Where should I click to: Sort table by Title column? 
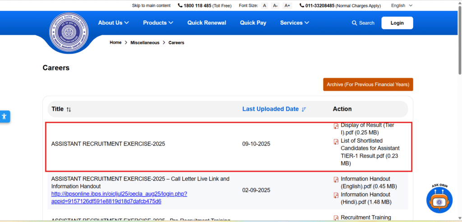click(x=69, y=109)
